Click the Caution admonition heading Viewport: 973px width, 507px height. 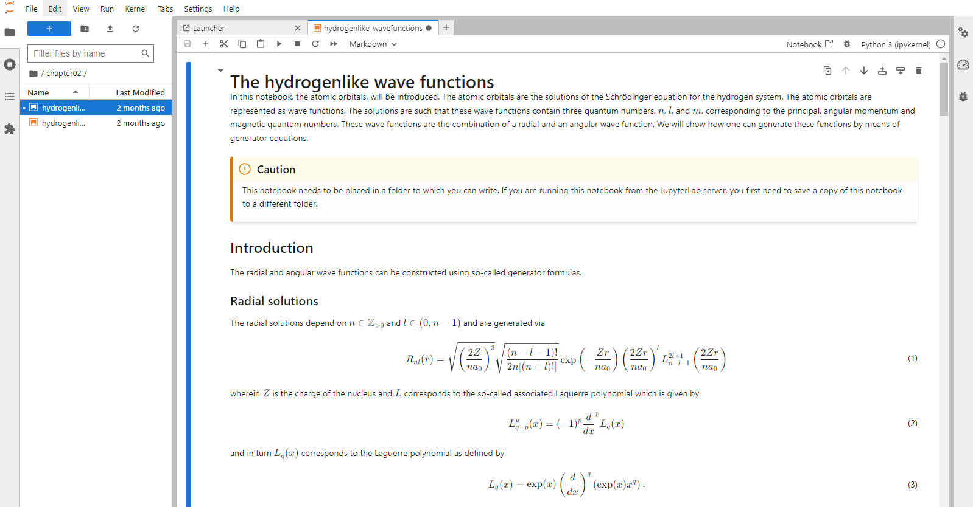point(276,170)
